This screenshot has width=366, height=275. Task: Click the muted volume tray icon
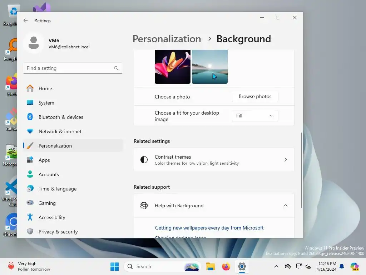point(308,266)
